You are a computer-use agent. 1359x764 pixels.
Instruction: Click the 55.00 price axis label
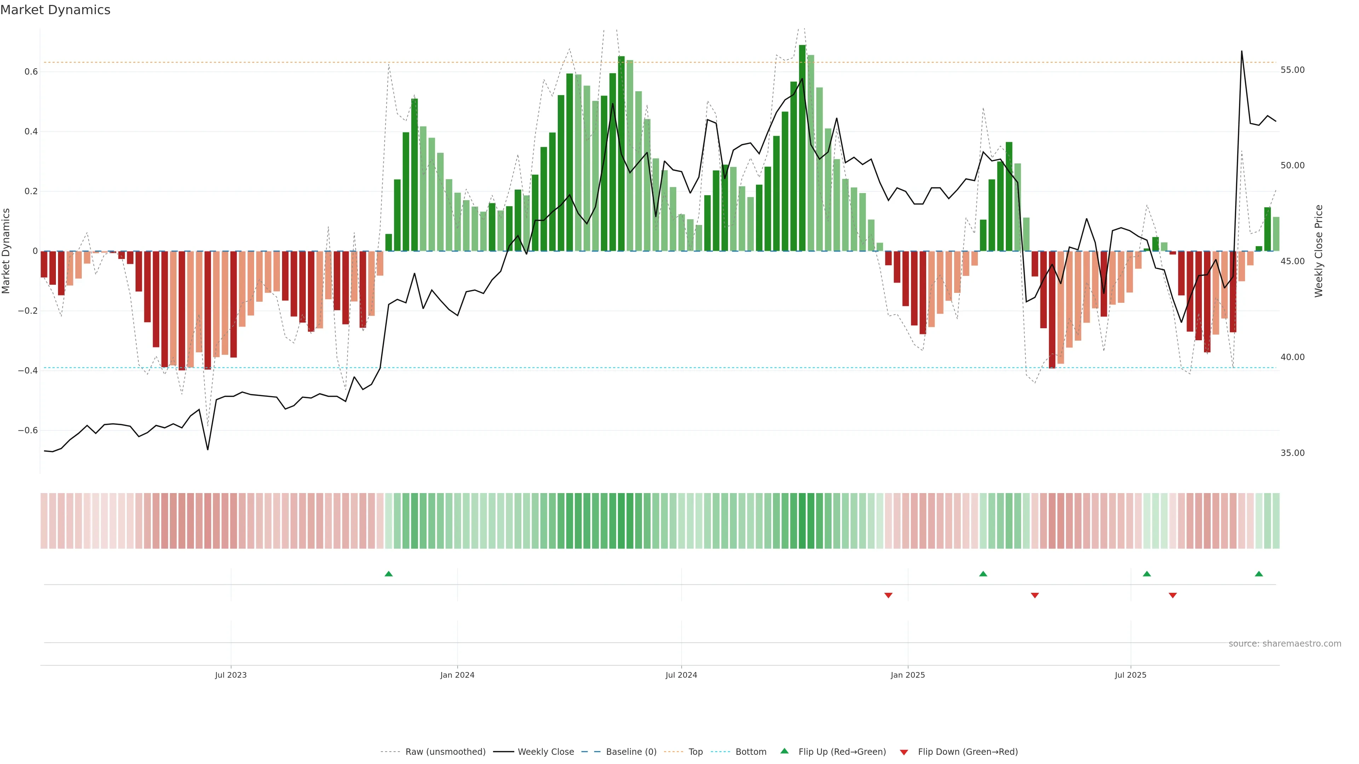1292,70
